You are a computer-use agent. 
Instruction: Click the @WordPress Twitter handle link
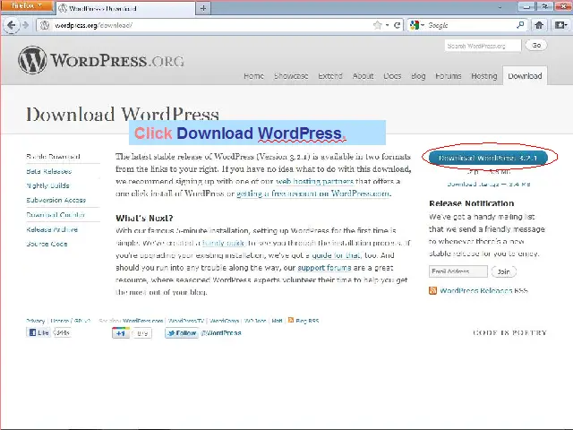[x=221, y=333]
